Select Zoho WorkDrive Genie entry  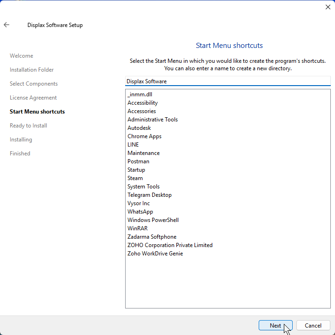(155, 254)
